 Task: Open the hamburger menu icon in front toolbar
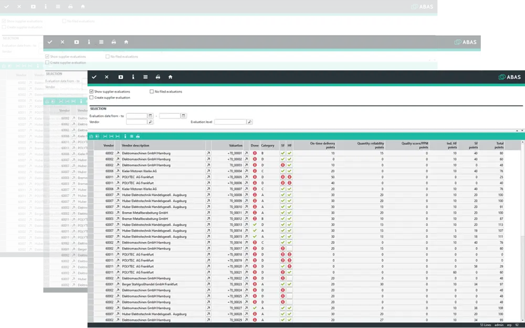pos(145,77)
